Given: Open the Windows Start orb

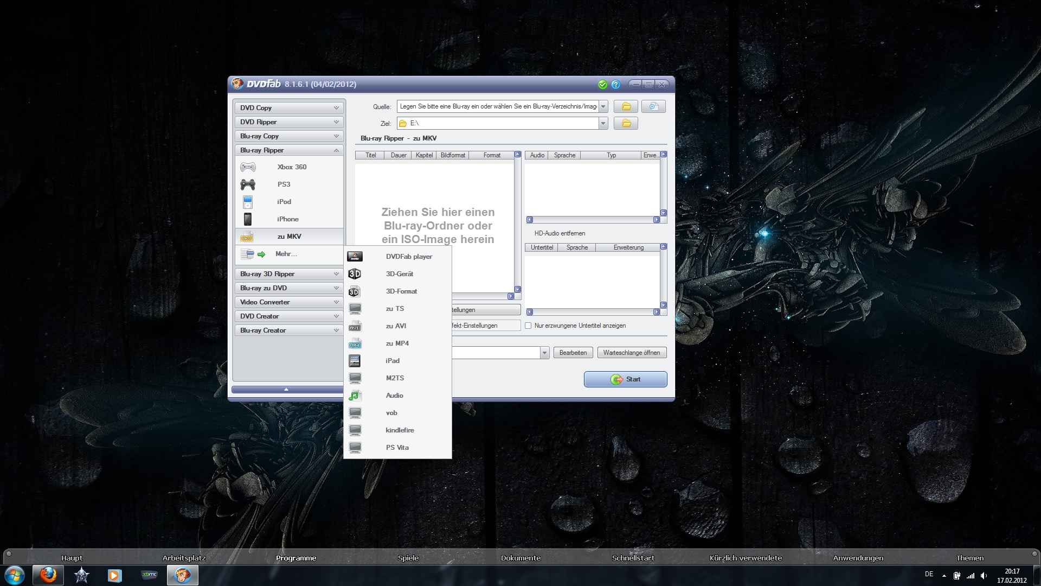Looking at the screenshot, I should tap(15, 575).
